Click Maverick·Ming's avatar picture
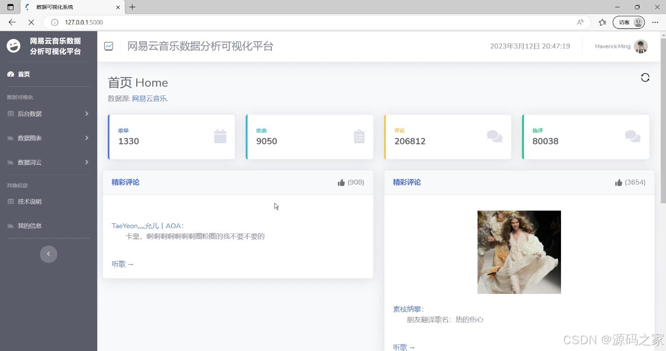The width and height of the screenshot is (666, 351). (x=641, y=46)
